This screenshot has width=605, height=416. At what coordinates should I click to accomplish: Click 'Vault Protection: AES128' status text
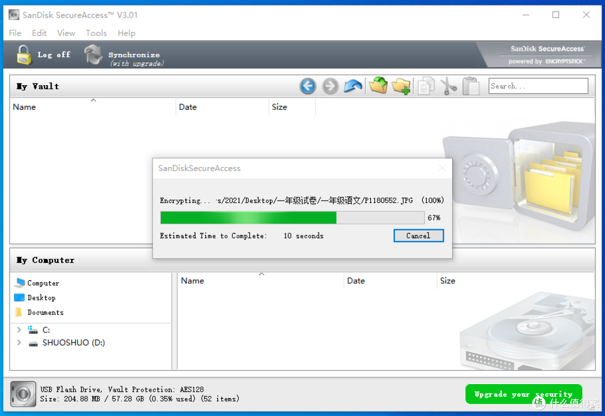click(156, 389)
